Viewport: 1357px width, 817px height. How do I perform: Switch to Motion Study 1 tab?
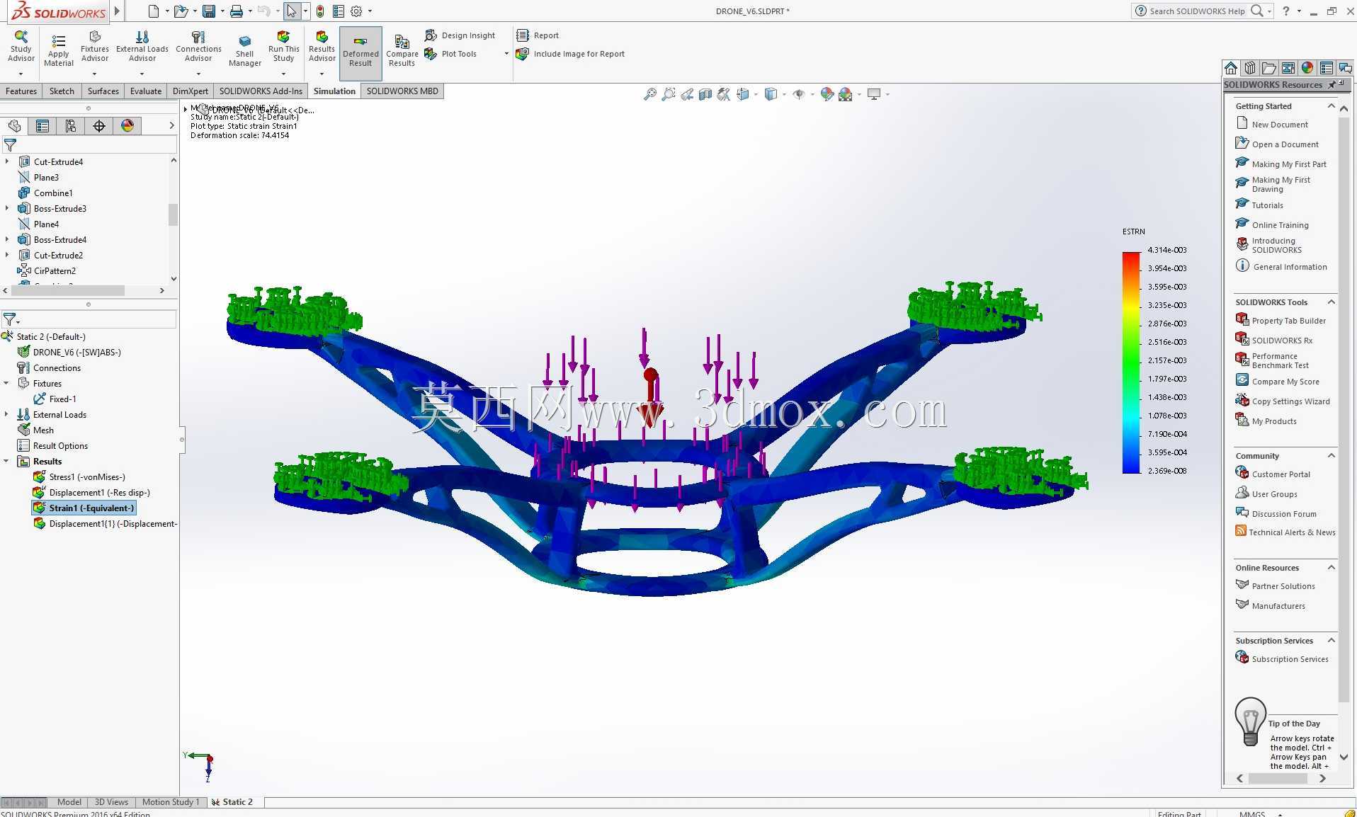[171, 802]
